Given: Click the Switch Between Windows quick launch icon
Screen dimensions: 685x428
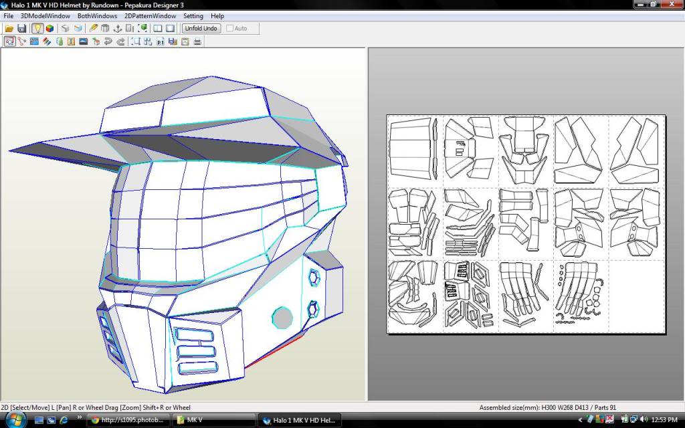Looking at the screenshot, I should pos(51,420).
